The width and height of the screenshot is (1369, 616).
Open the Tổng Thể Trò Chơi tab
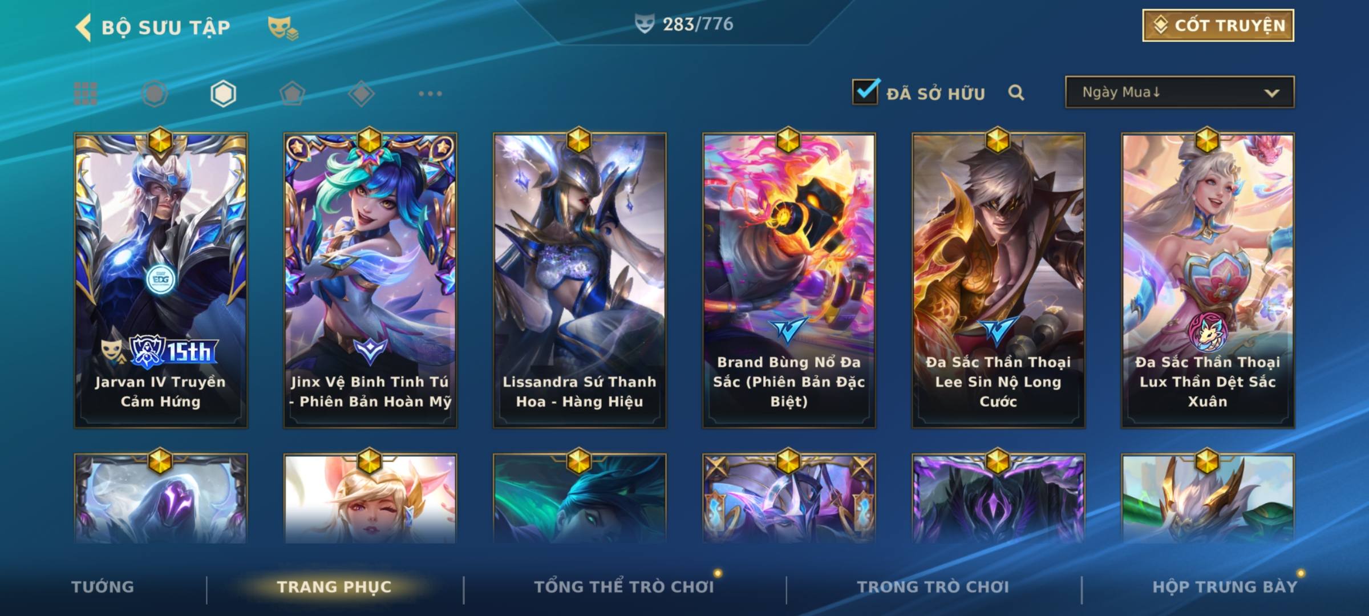(624, 586)
